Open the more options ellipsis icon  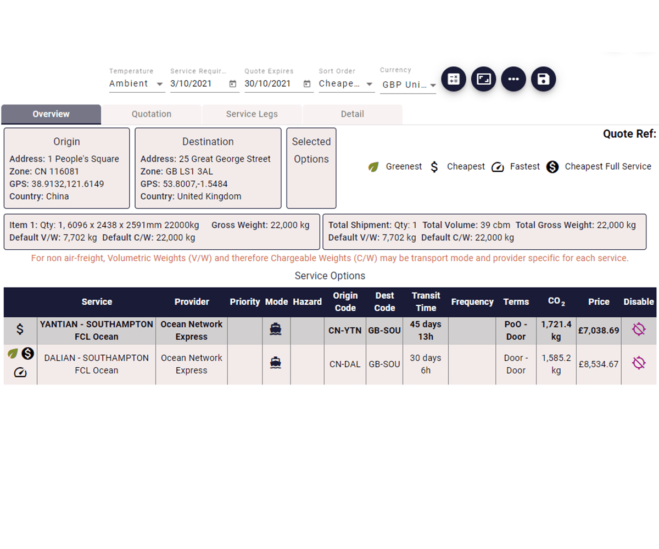pos(513,79)
